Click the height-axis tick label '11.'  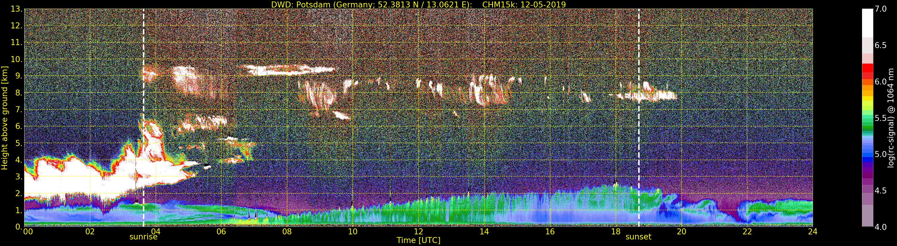[x=16, y=42]
